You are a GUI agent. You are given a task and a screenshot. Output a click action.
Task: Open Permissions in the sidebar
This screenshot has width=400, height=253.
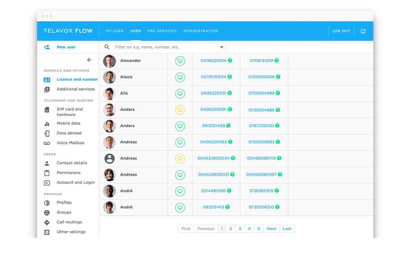pos(69,173)
